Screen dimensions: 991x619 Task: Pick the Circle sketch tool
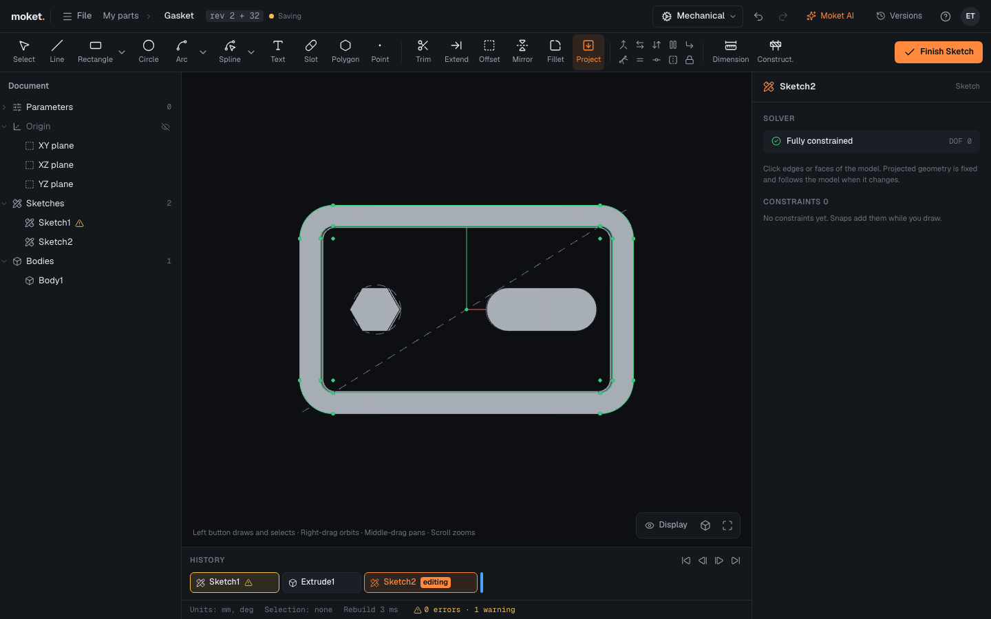(149, 52)
